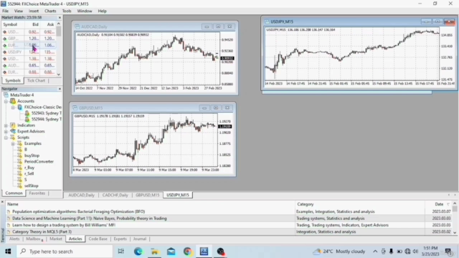459x258 pixels.
Task: Close the Navigator panel
Action: click(60, 89)
